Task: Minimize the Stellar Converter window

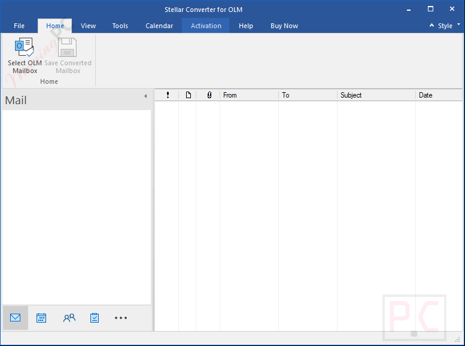Action: [x=409, y=10]
